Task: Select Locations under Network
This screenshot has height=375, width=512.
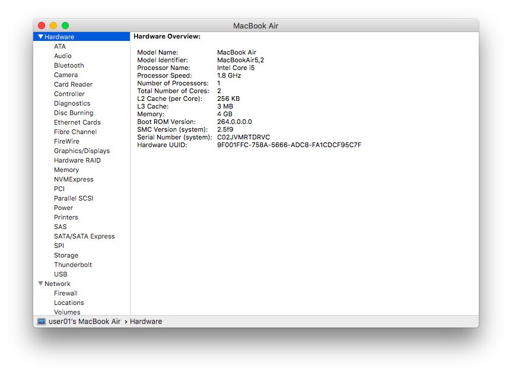Action: (x=69, y=303)
